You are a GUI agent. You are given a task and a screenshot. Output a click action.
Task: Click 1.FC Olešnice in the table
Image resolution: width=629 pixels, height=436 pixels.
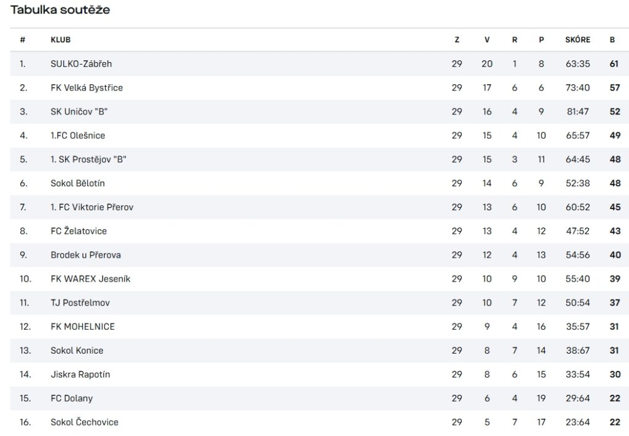click(78, 135)
